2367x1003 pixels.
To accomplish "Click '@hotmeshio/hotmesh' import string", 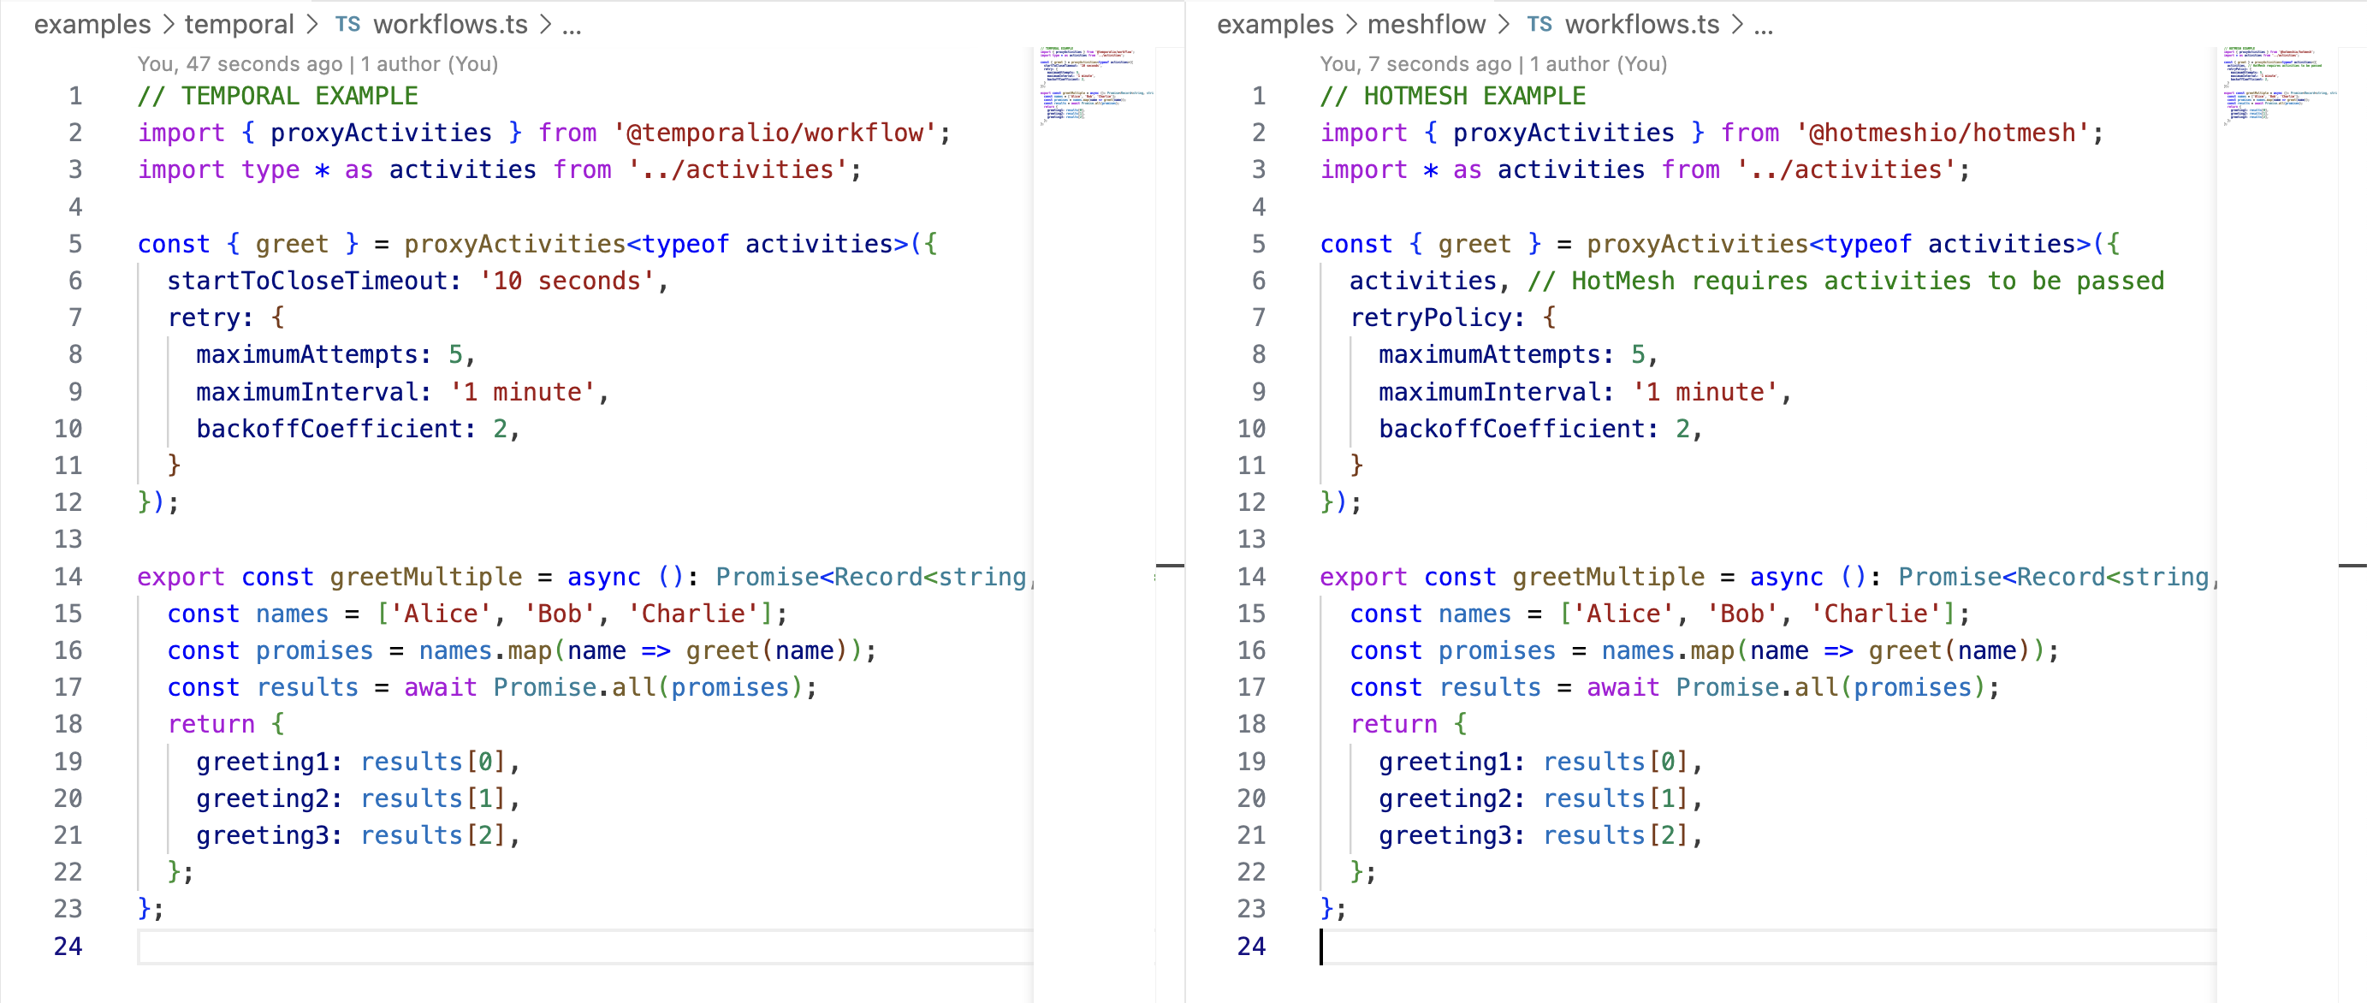I will pos(1942,133).
